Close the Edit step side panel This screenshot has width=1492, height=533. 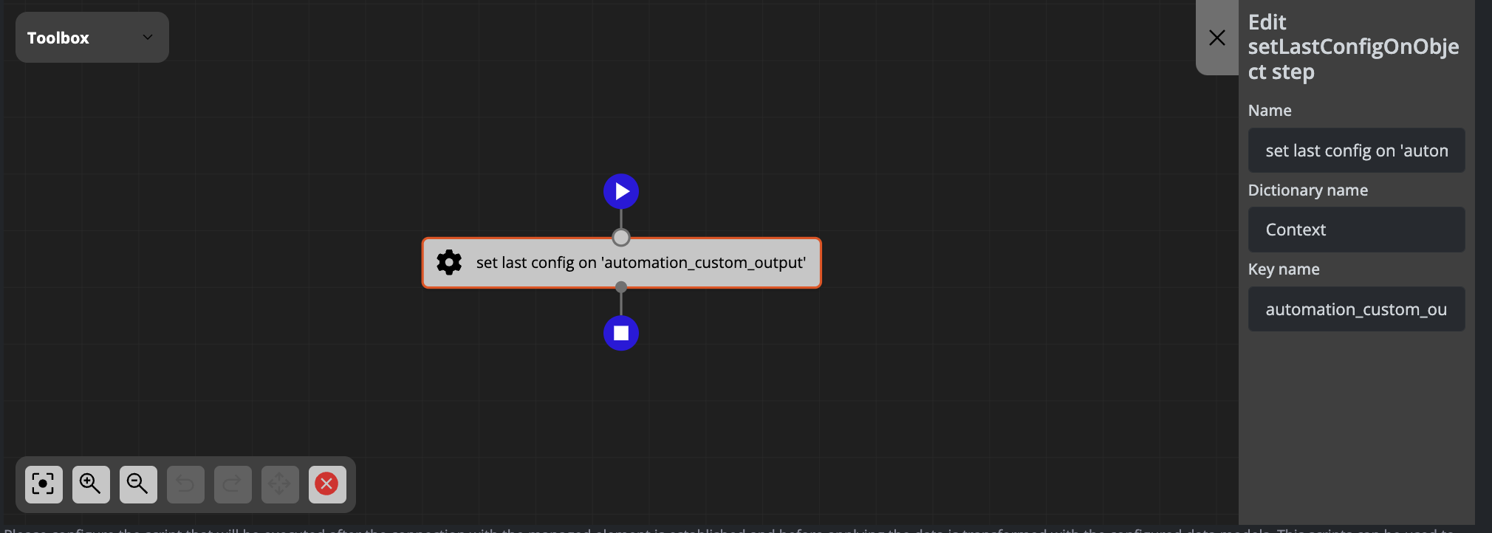1216,38
